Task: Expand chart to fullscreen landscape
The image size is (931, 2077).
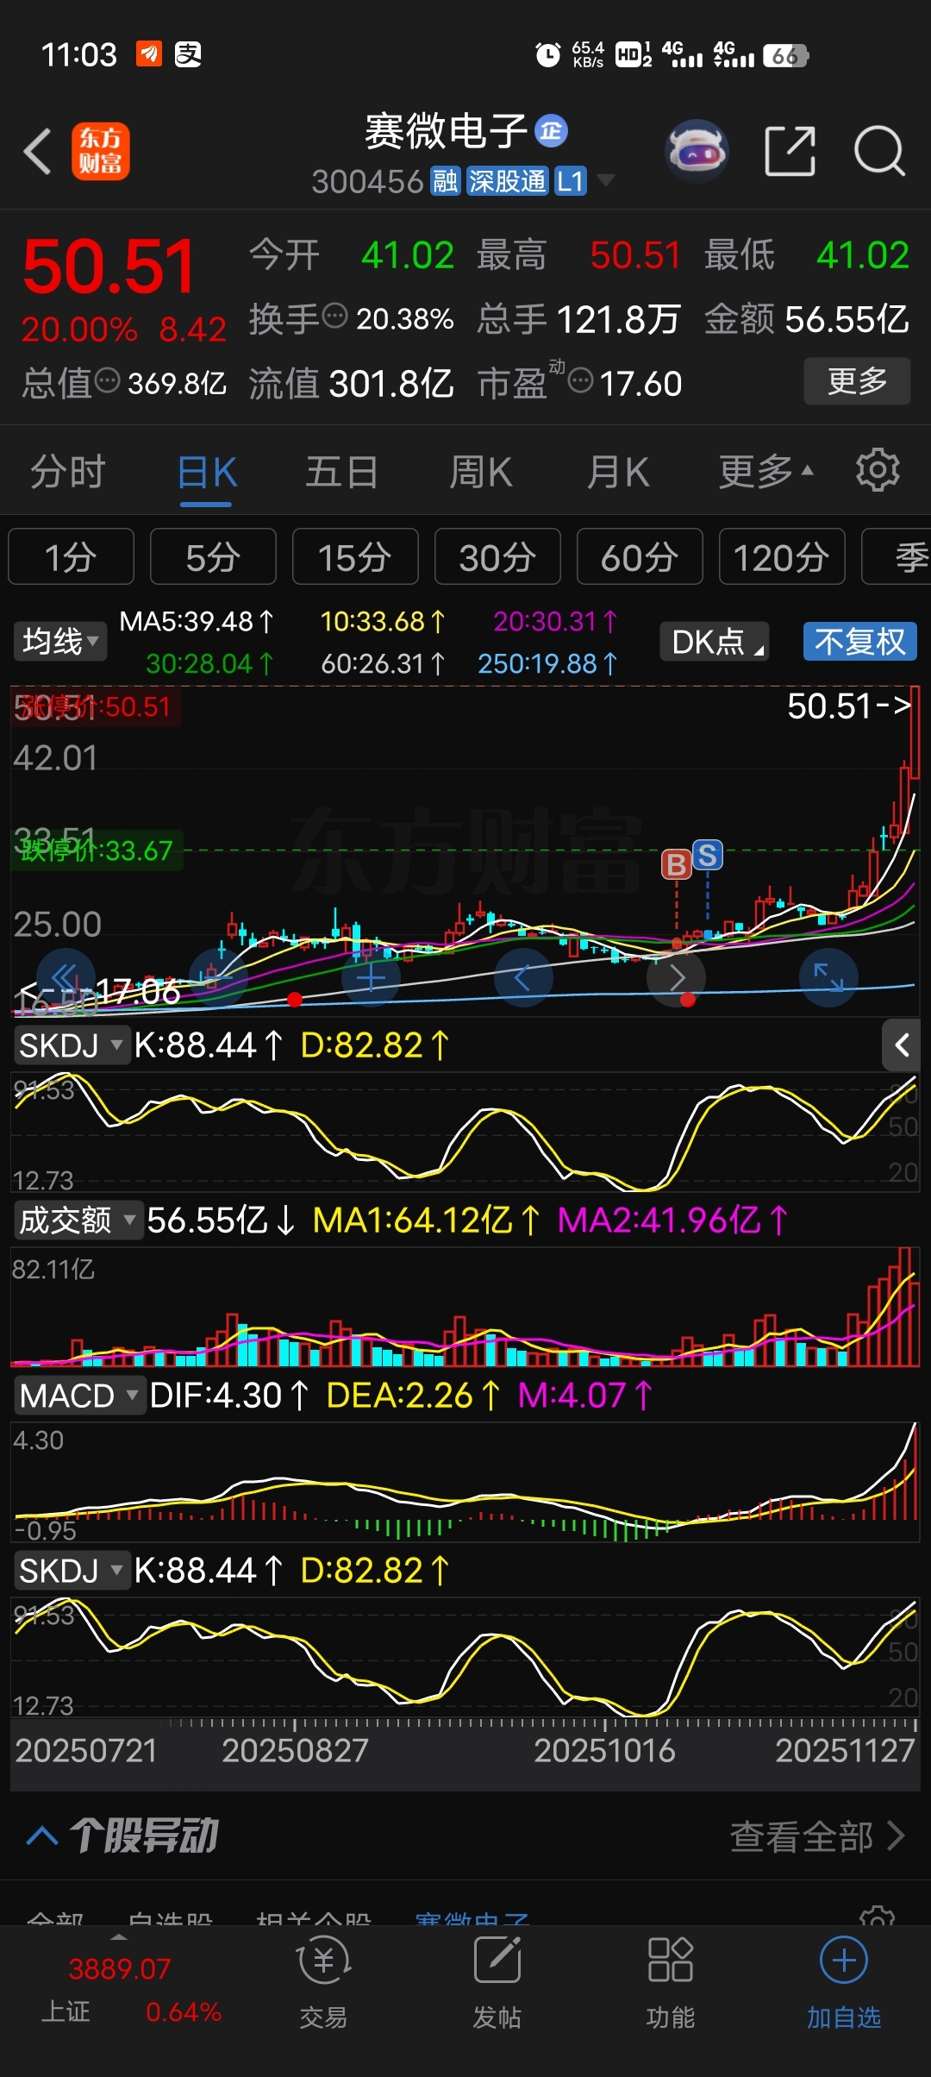Action: [828, 977]
